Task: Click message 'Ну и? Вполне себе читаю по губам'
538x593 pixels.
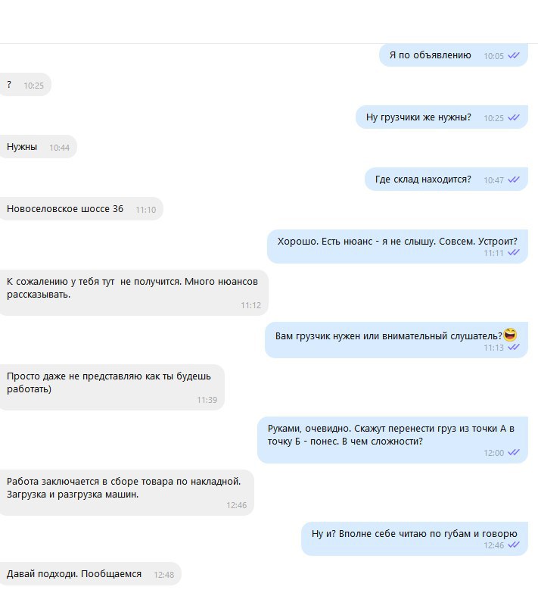Action: [415, 538]
